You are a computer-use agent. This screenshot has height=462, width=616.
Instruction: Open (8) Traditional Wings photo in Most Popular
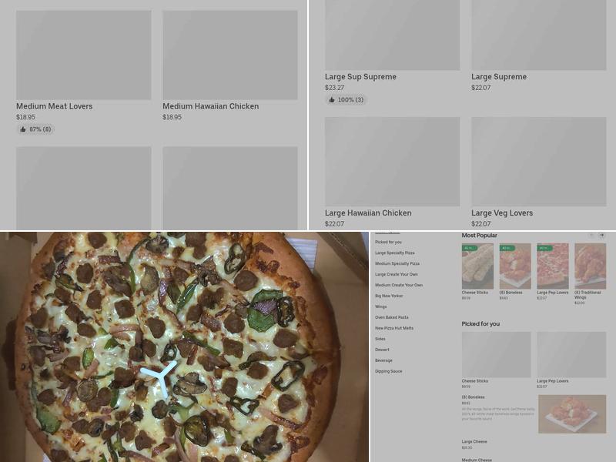click(591, 266)
